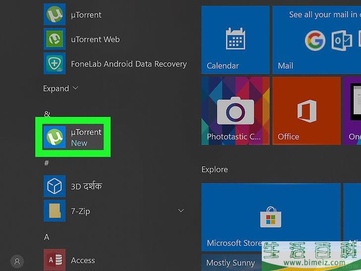Open the Calendar tile
This screenshot has width=361, height=271.
pyautogui.click(x=235, y=40)
